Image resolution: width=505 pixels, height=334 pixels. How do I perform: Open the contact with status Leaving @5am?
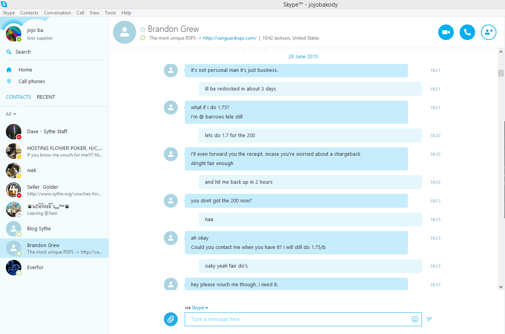(x=54, y=209)
